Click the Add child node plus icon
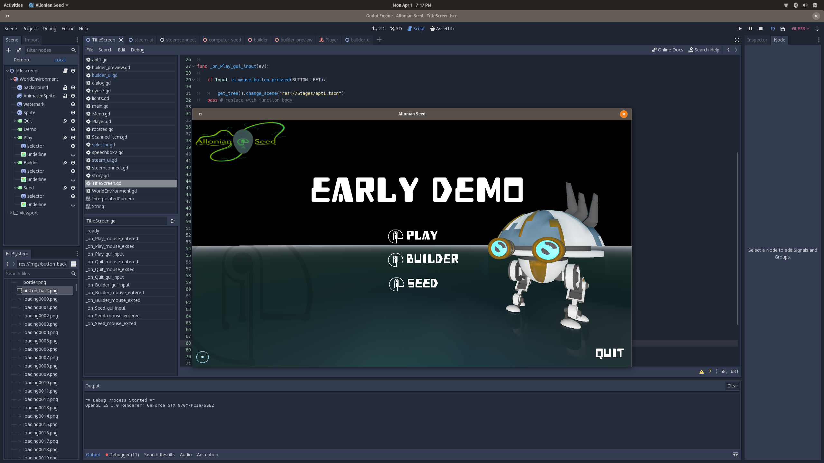The image size is (824, 463). [9, 50]
